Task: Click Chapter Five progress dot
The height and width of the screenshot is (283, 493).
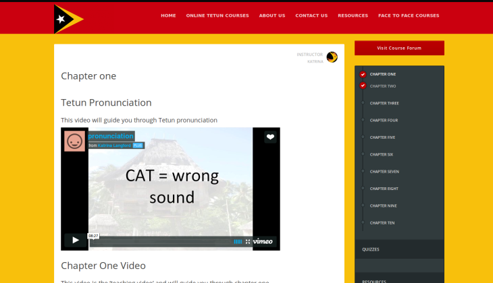Action: pyautogui.click(x=363, y=137)
